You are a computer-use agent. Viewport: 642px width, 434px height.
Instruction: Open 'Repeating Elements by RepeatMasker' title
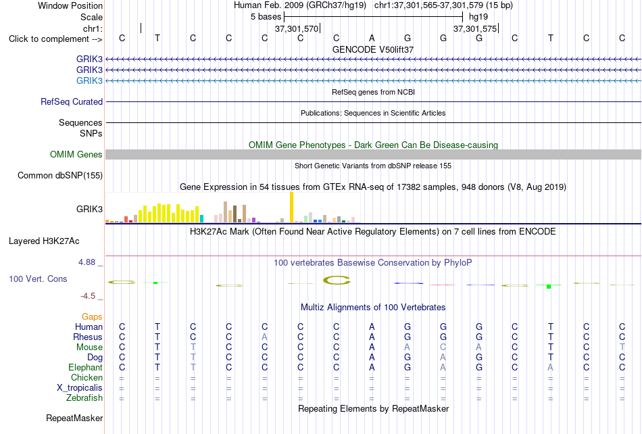[x=373, y=408]
